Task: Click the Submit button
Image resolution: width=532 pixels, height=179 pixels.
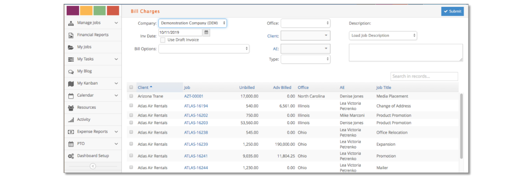Action: (x=452, y=11)
